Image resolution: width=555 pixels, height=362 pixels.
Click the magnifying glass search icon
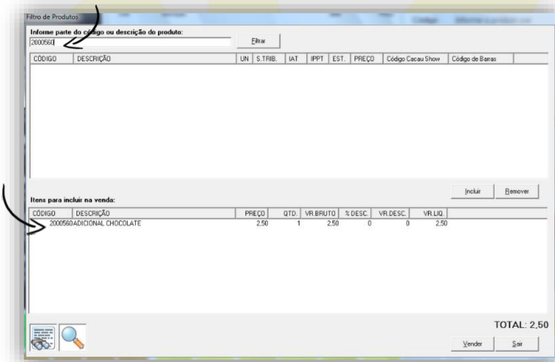click(x=72, y=338)
